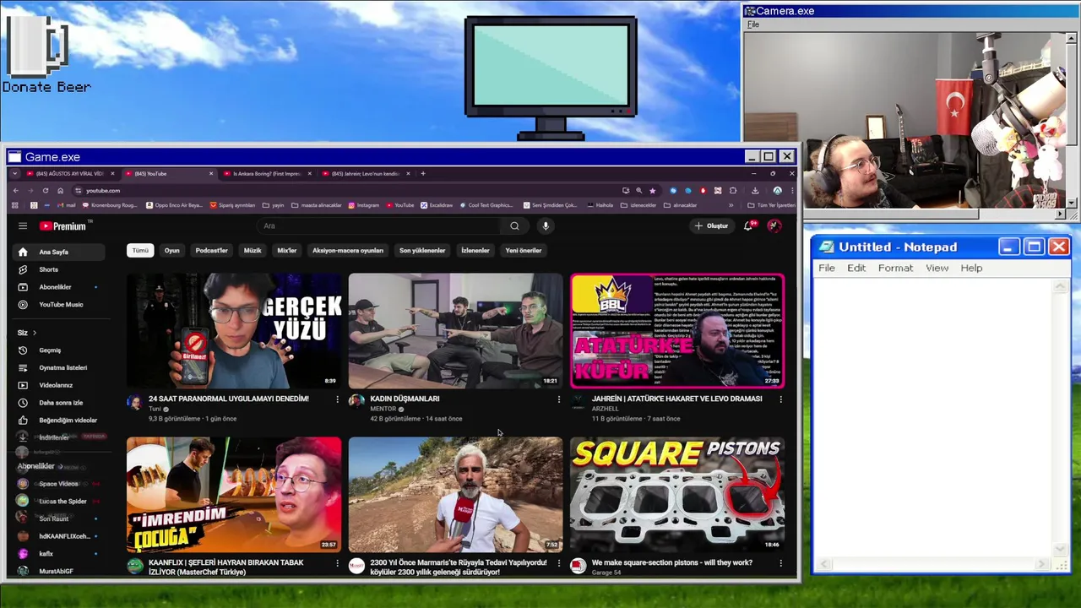Open the File menu in Camera.exe
The image size is (1081, 608).
pyautogui.click(x=753, y=24)
